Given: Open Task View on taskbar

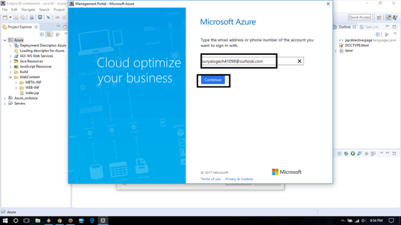Looking at the screenshot, I should (x=27, y=221).
